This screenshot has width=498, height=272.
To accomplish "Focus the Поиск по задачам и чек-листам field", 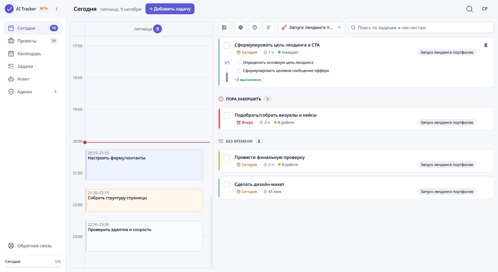I will click(421, 27).
